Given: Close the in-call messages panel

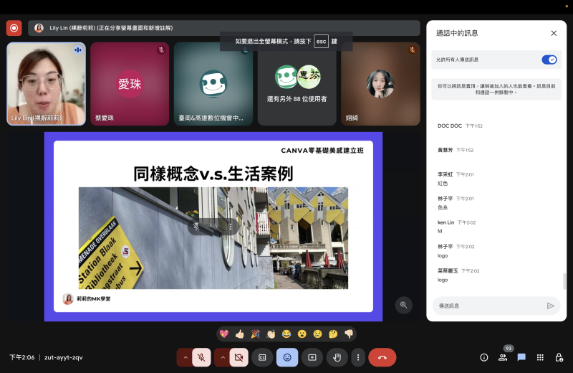Looking at the screenshot, I should click(554, 33).
